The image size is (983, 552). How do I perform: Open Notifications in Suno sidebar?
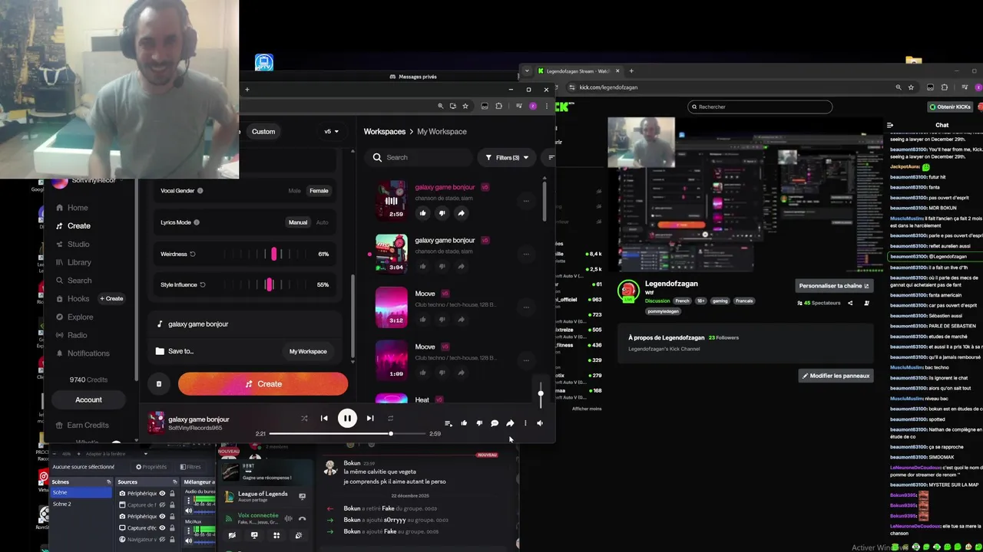pyautogui.click(x=88, y=353)
